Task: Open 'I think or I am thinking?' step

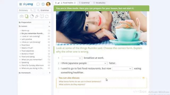Action: click(x=31, y=42)
